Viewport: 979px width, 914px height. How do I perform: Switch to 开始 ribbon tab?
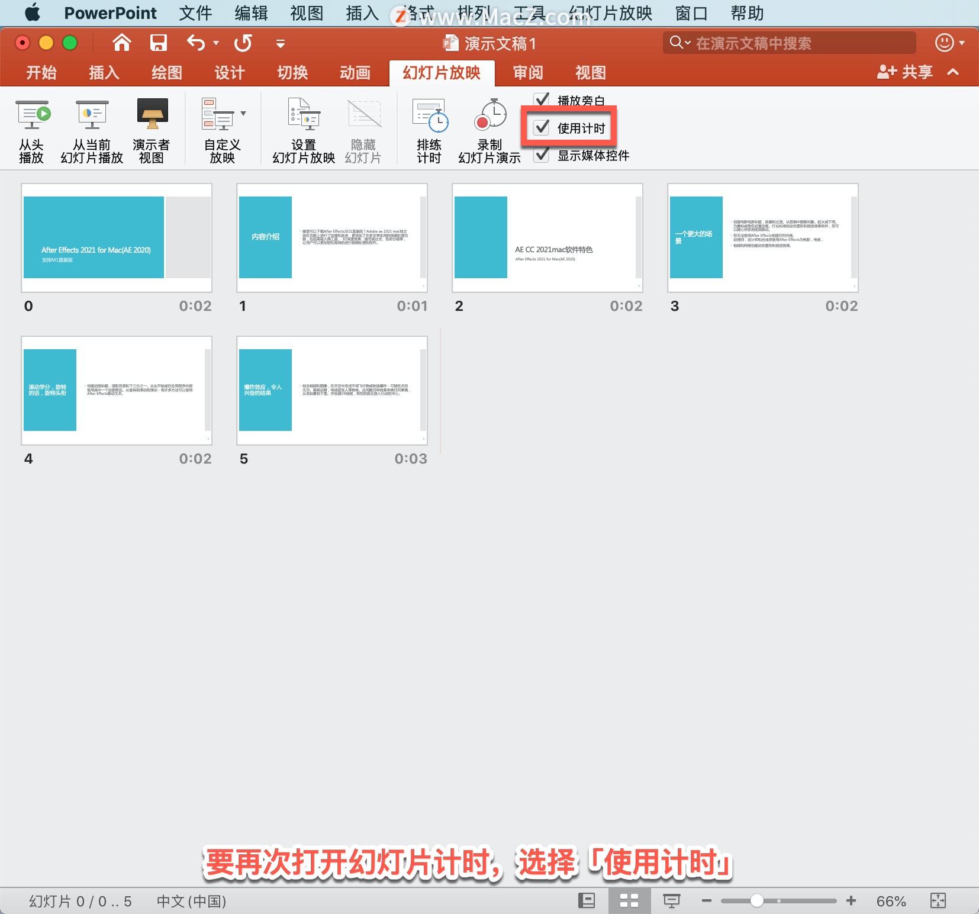point(41,73)
